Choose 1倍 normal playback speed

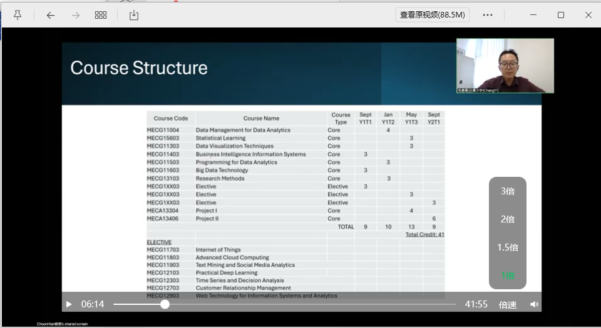coord(508,276)
